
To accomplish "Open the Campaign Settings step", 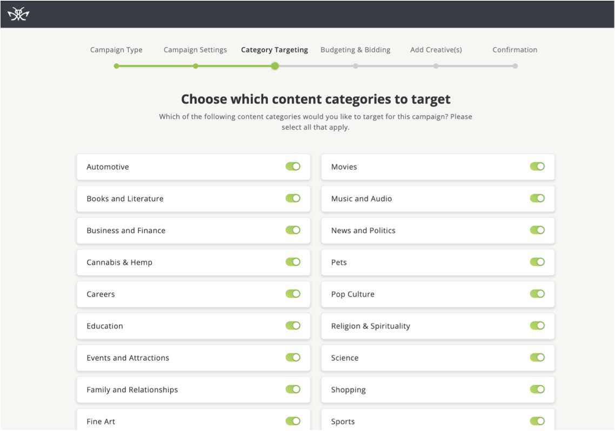I will point(195,50).
